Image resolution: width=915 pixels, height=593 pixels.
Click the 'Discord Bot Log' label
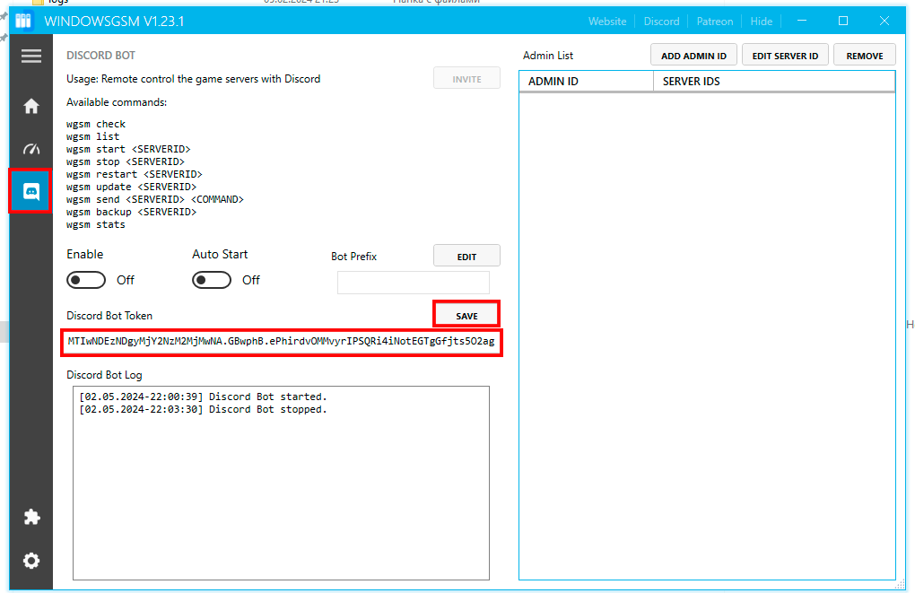tap(104, 375)
